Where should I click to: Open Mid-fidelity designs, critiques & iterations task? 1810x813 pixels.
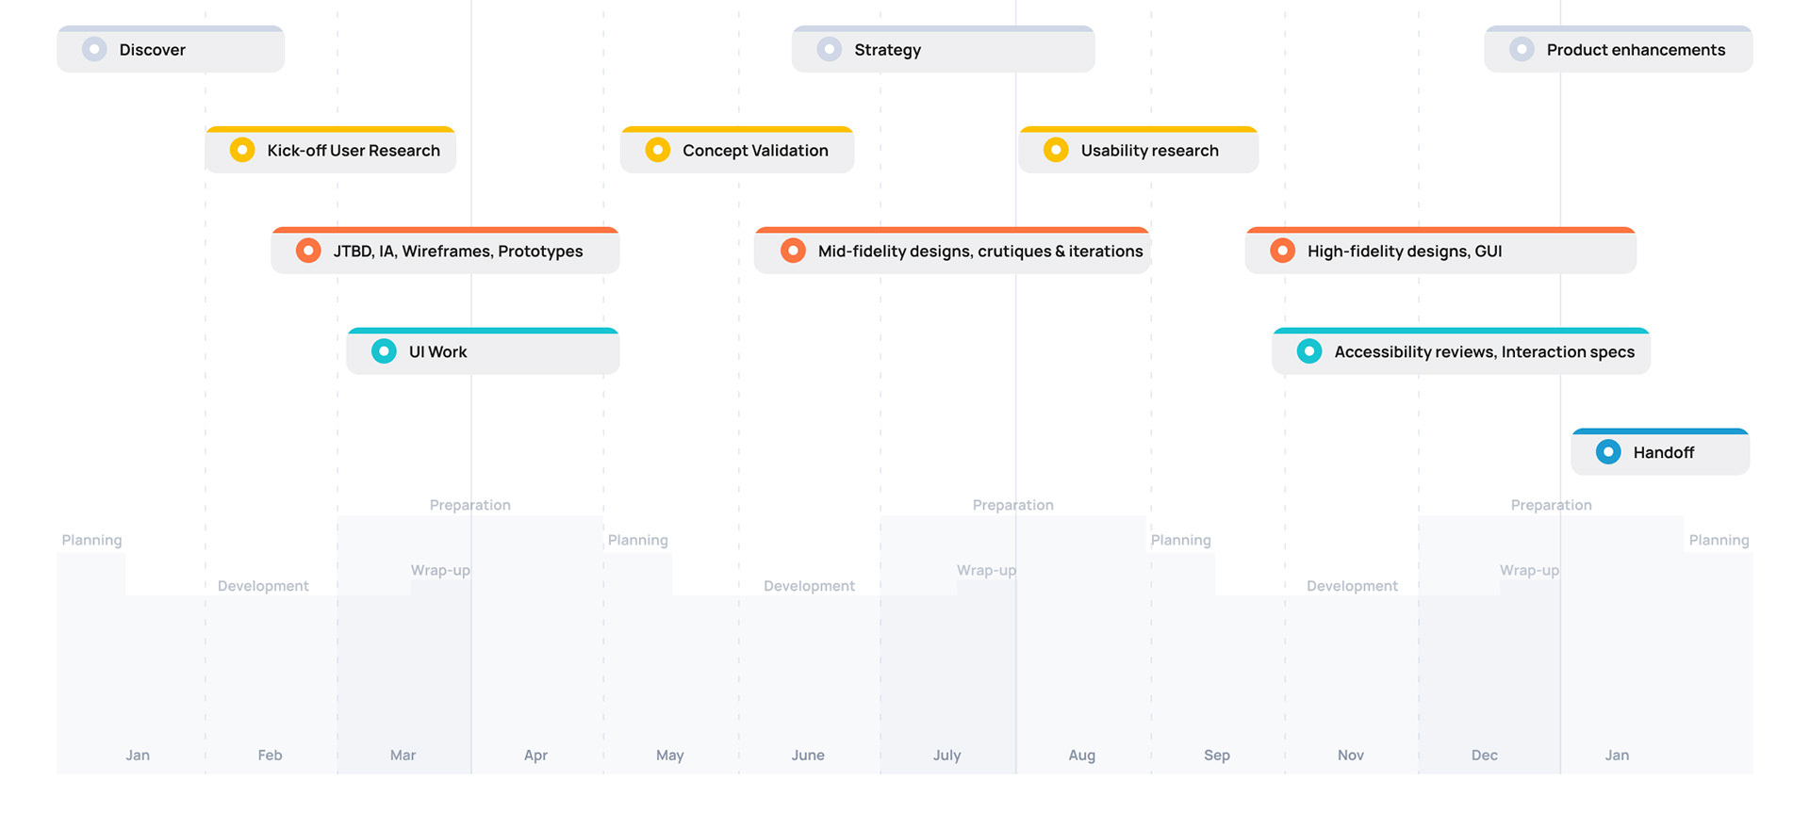952,251
